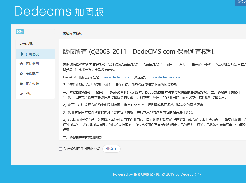
Task: Select the 环境监测 step label
Action: click(32, 64)
